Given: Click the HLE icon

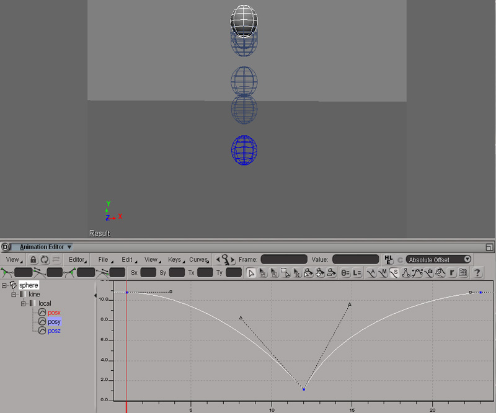Looking at the screenshot, I should tap(389, 259).
